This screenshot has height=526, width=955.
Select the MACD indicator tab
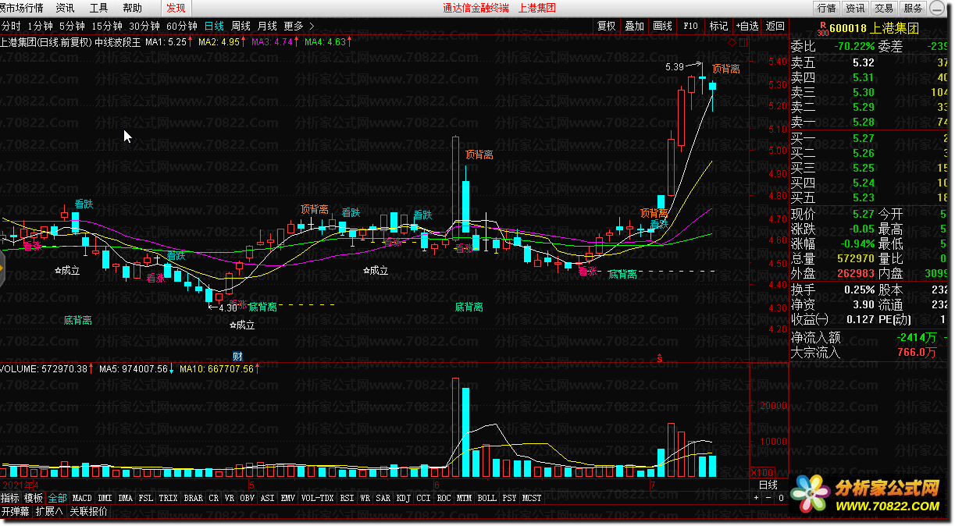[82, 498]
